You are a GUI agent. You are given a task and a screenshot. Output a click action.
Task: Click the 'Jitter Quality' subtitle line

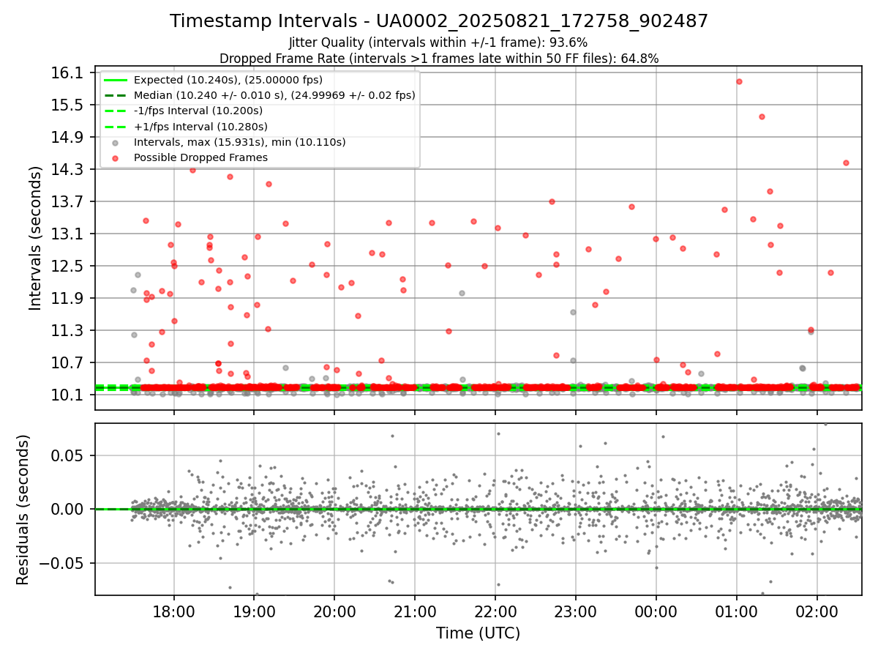point(438,43)
